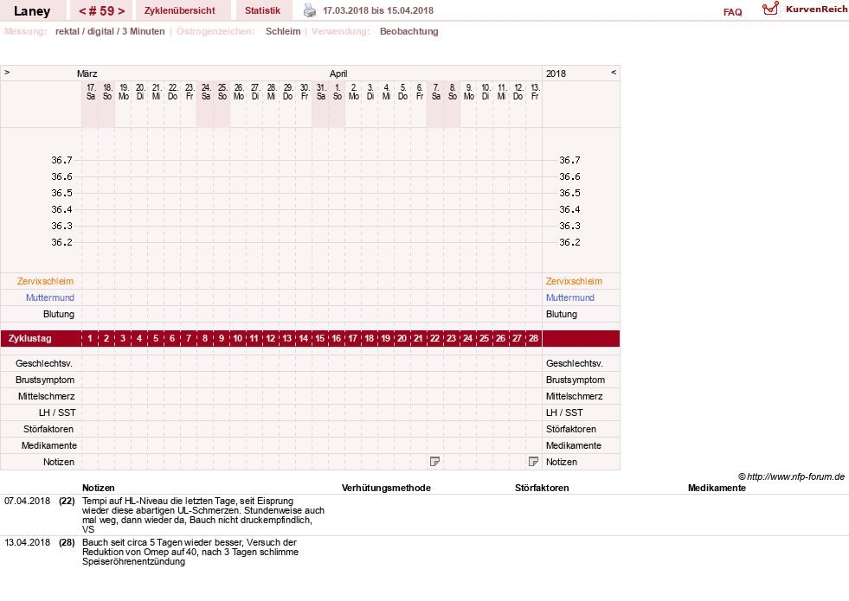Click the right Zervixschleim label
The width and height of the screenshot is (849, 601).
click(x=574, y=281)
